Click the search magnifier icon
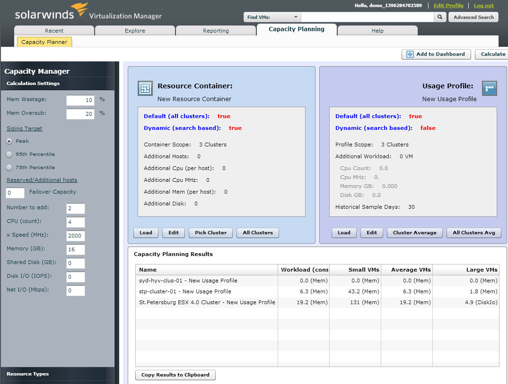The height and width of the screenshot is (384, 508). pyautogui.click(x=440, y=17)
